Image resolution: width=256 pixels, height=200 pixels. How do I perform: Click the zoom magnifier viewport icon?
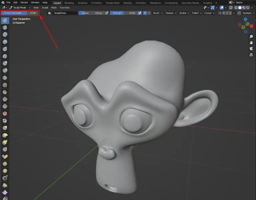(251, 37)
